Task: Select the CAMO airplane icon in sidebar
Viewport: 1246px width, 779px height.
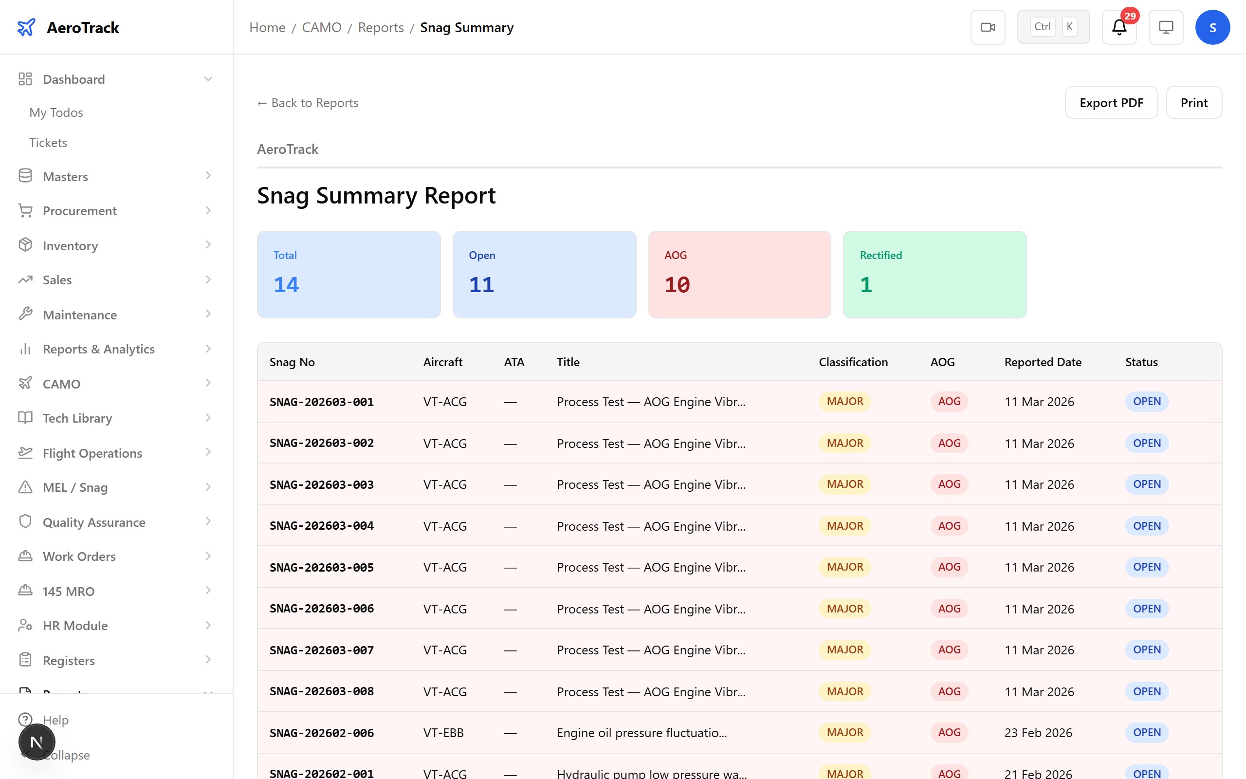Action: pyautogui.click(x=25, y=383)
